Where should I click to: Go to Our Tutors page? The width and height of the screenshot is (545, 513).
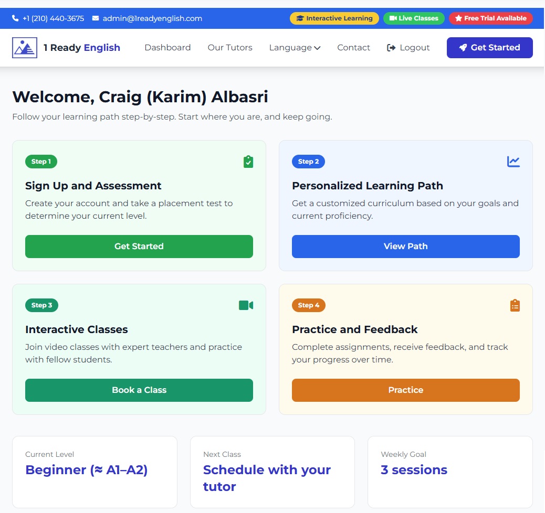230,48
